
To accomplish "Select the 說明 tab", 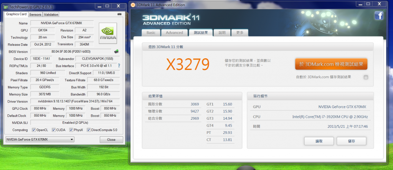I will point(222,33).
